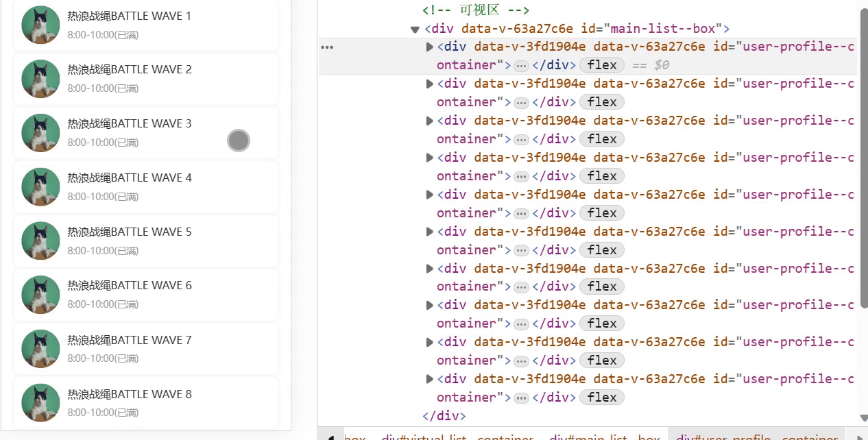This screenshot has width=868, height=440.
Task: Select the title 热浪战绳BATTLE WAVE 6
Action: (x=130, y=285)
